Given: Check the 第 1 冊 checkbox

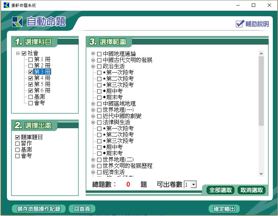Looking at the screenshot, I should tap(30, 60).
